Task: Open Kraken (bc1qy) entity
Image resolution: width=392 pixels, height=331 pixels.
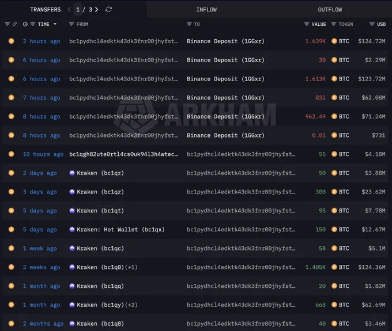Action: pos(100,305)
